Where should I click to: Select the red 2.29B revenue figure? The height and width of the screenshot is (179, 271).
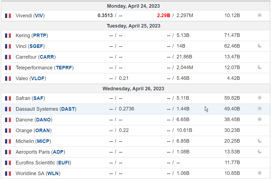(x=164, y=15)
